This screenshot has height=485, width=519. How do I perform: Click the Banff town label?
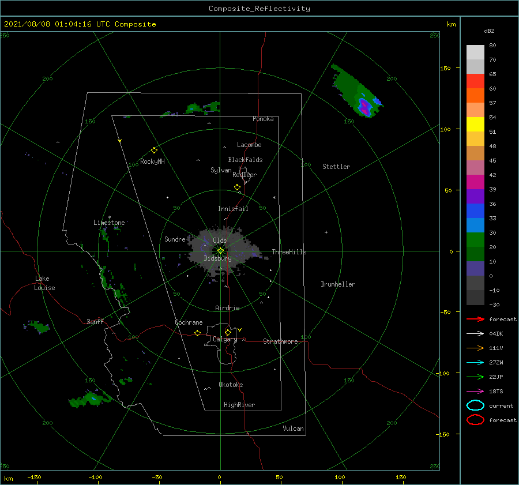point(95,321)
